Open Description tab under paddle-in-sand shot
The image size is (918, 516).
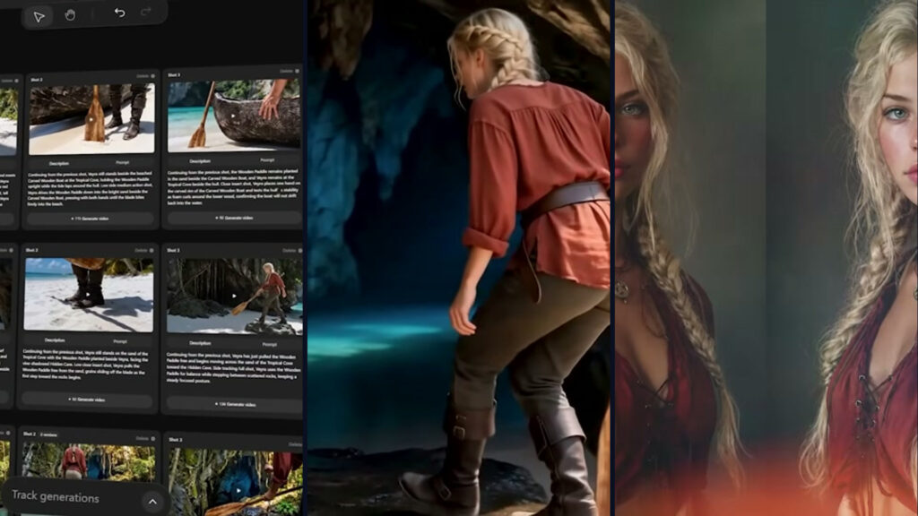click(x=58, y=163)
